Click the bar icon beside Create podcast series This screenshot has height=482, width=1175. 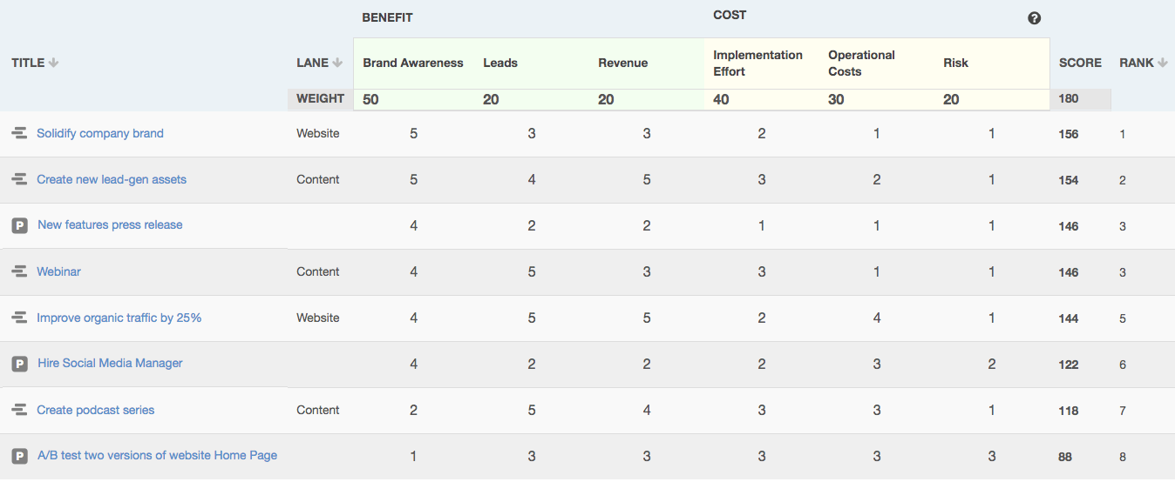point(18,410)
